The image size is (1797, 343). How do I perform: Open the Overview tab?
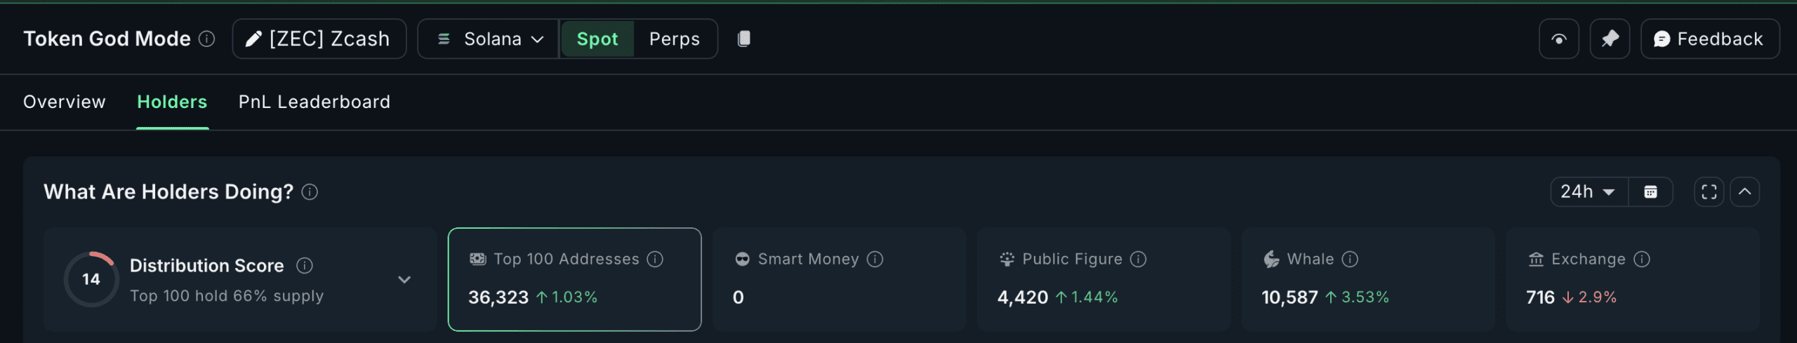[65, 102]
